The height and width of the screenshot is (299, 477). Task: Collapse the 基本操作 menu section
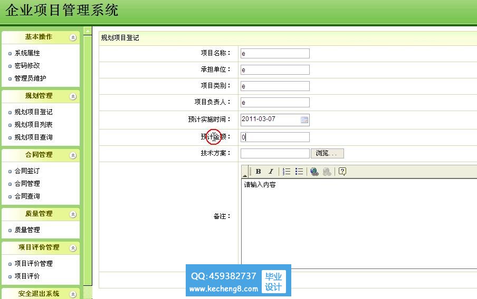point(73,38)
